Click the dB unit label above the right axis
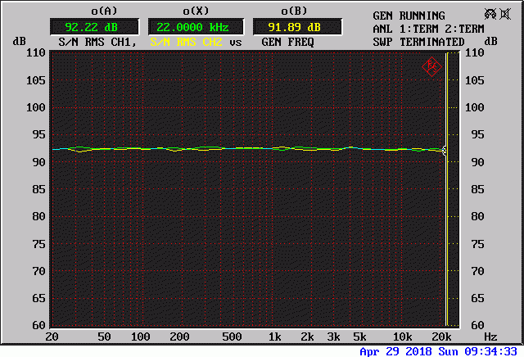Viewport: 524px width, 357px height. (490, 42)
